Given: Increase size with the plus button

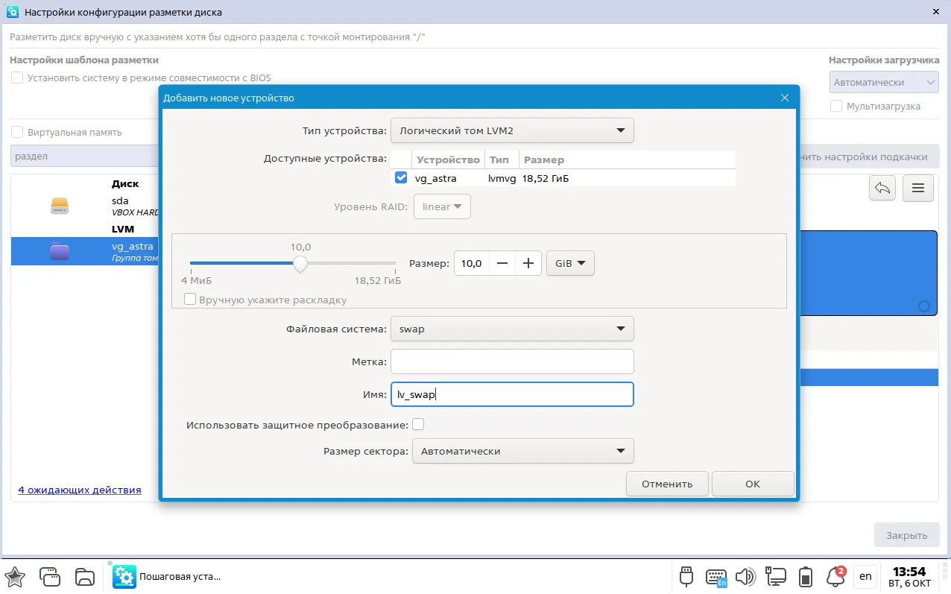Looking at the screenshot, I should click(528, 263).
